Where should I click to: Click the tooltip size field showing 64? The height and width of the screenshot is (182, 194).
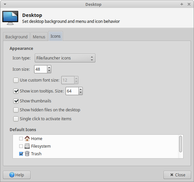tap(72, 91)
